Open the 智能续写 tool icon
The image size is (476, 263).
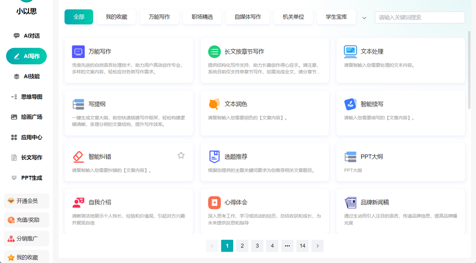tap(350, 104)
